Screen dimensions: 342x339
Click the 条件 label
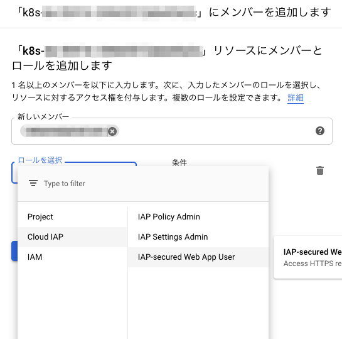pyautogui.click(x=179, y=162)
